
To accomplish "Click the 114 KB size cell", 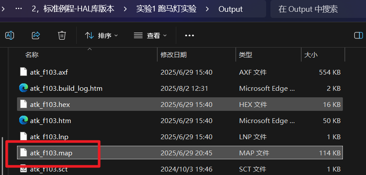I will click(330, 153).
